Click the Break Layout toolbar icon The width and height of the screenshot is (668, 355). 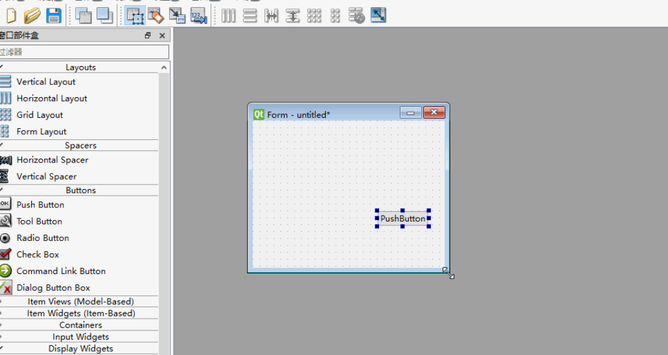[x=356, y=16]
